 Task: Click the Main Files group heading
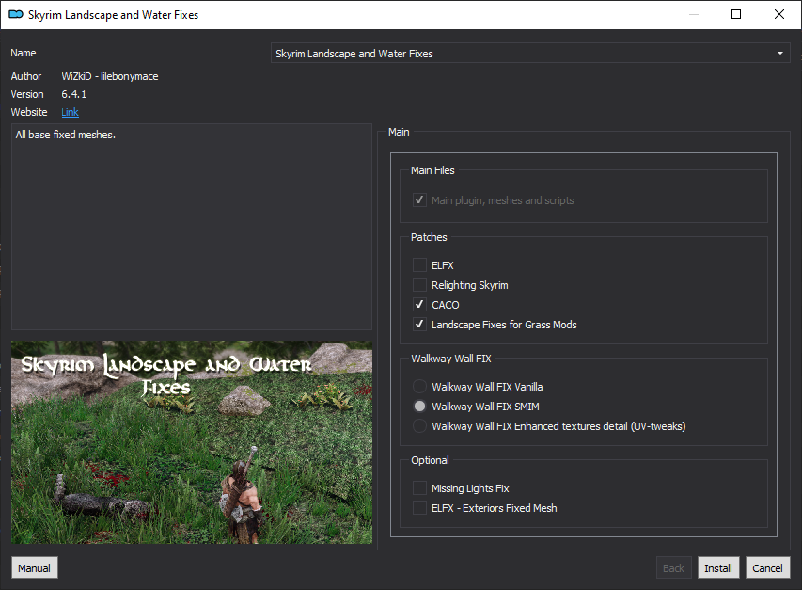[432, 170]
